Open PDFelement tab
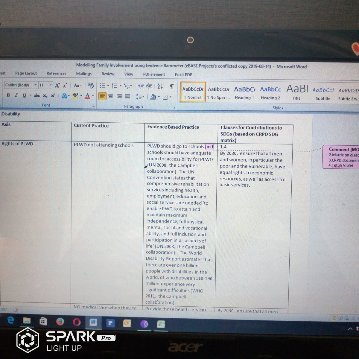 (154, 74)
